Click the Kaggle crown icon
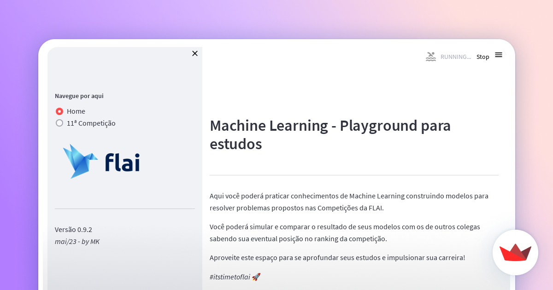The image size is (553, 290). (x=515, y=252)
